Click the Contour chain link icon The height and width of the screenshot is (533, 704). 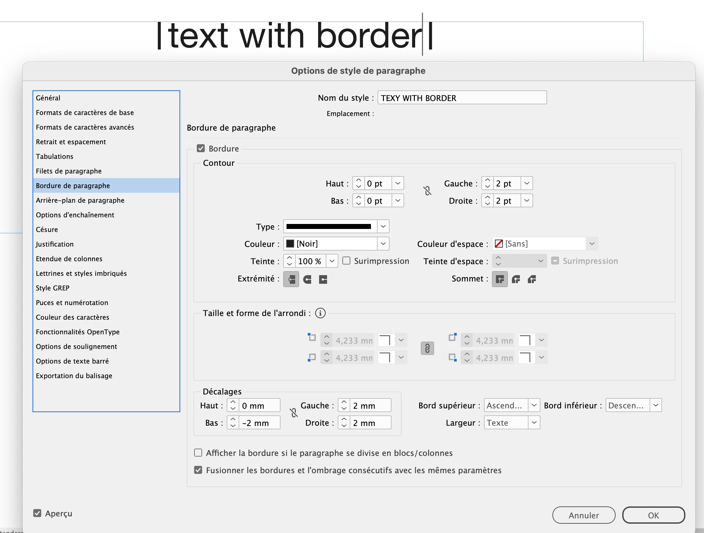tap(427, 191)
